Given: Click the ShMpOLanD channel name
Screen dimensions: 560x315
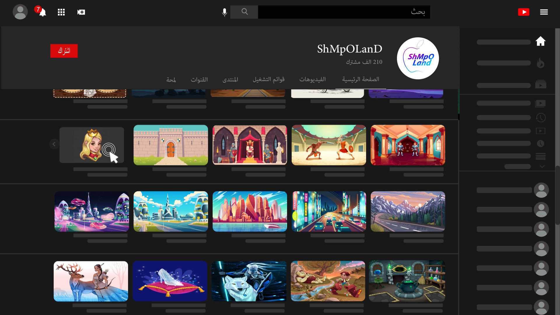Looking at the screenshot, I should click(x=349, y=49).
